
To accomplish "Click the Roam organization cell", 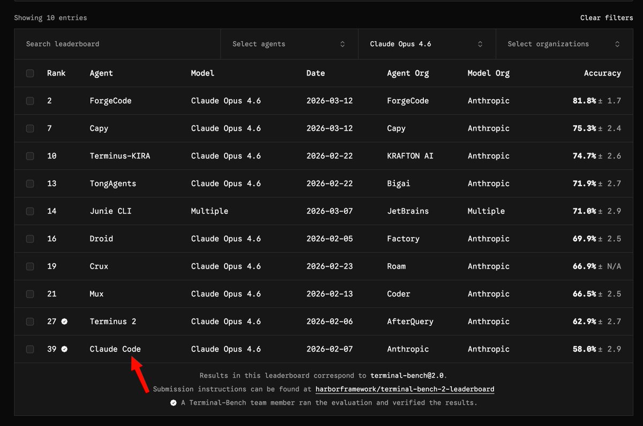I will click(x=397, y=266).
